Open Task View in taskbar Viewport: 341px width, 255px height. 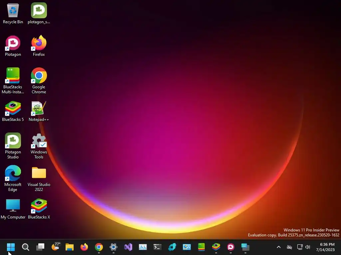click(x=40, y=247)
